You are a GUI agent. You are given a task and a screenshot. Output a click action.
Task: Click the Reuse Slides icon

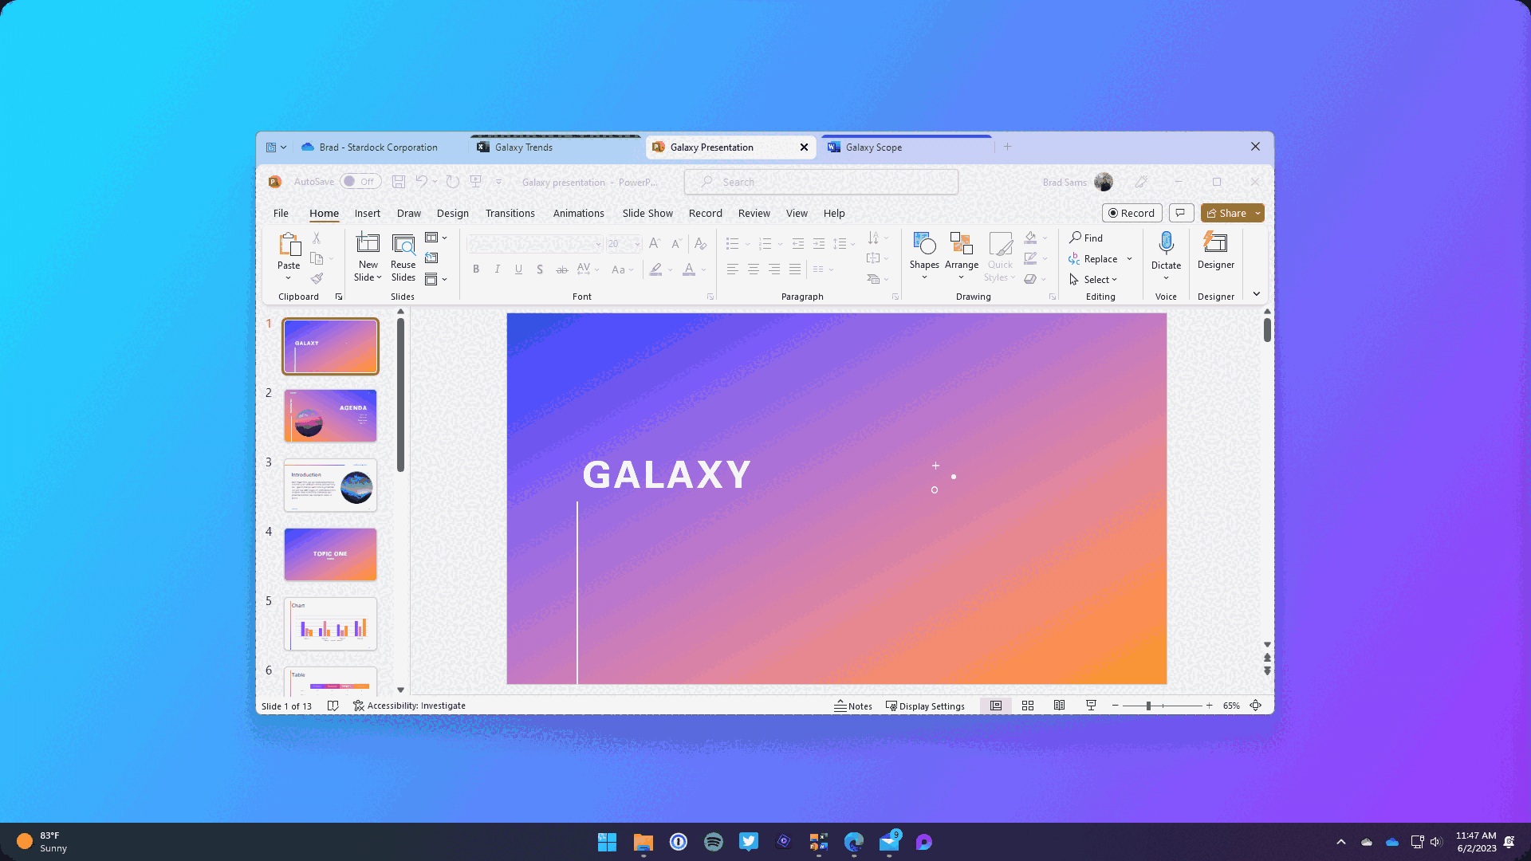(x=403, y=244)
